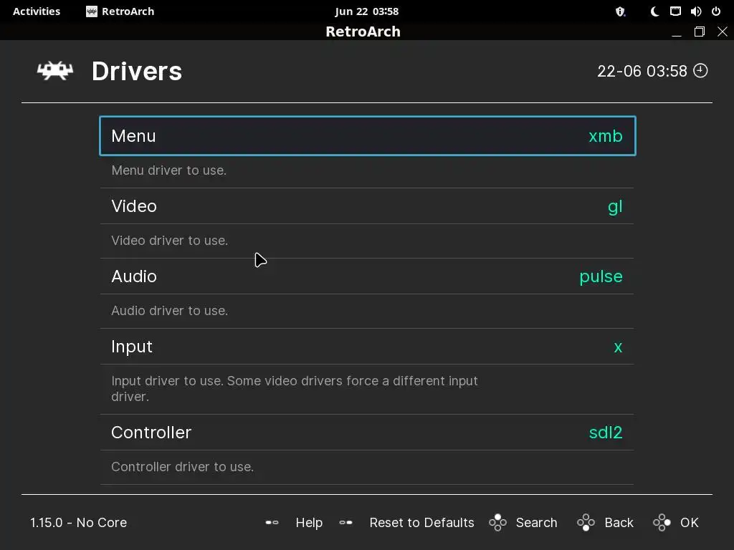This screenshot has height=550, width=734.
Task: Click the clock icon beside the date
Action: point(700,71)
